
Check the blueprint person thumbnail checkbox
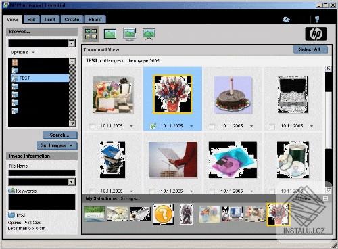pyautogui.click(x=152, y=191)
